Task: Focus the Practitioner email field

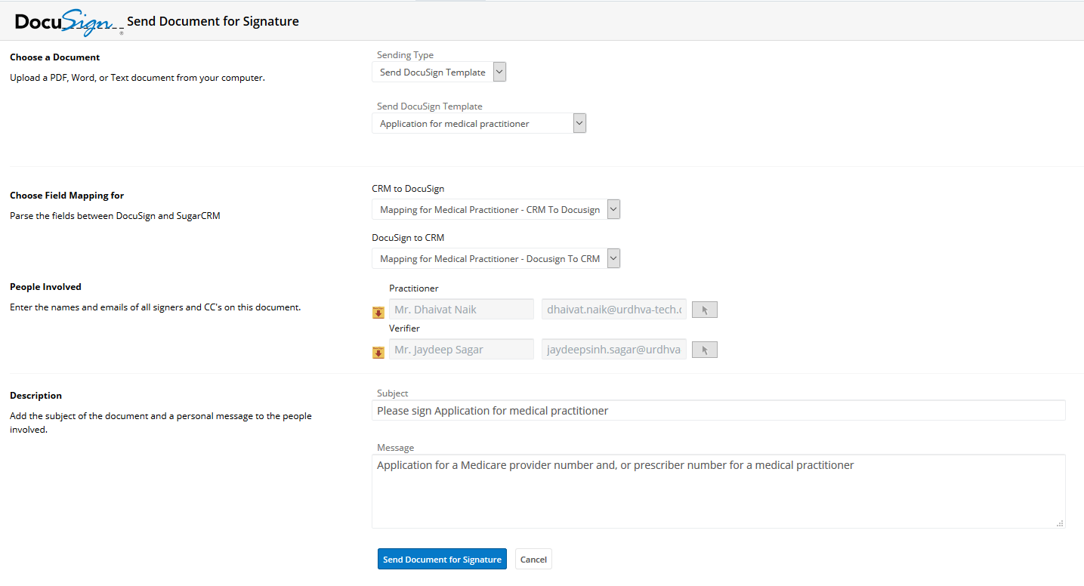Action: coord(614,309)
